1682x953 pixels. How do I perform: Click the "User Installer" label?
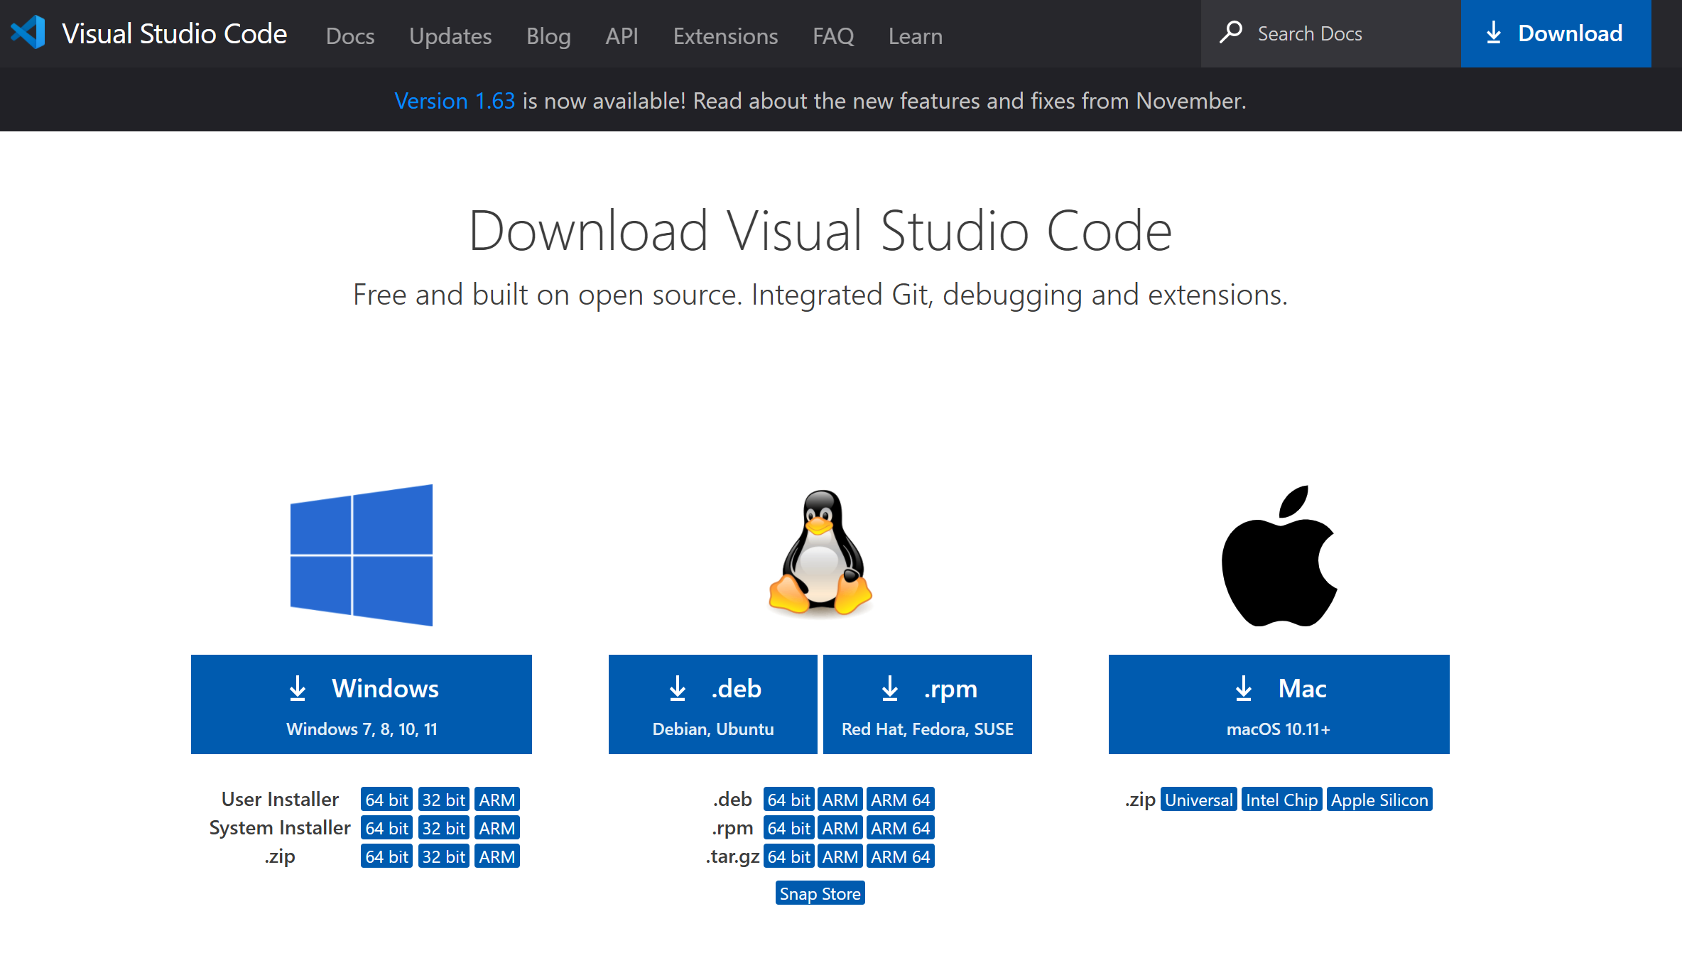pos(280,800)
